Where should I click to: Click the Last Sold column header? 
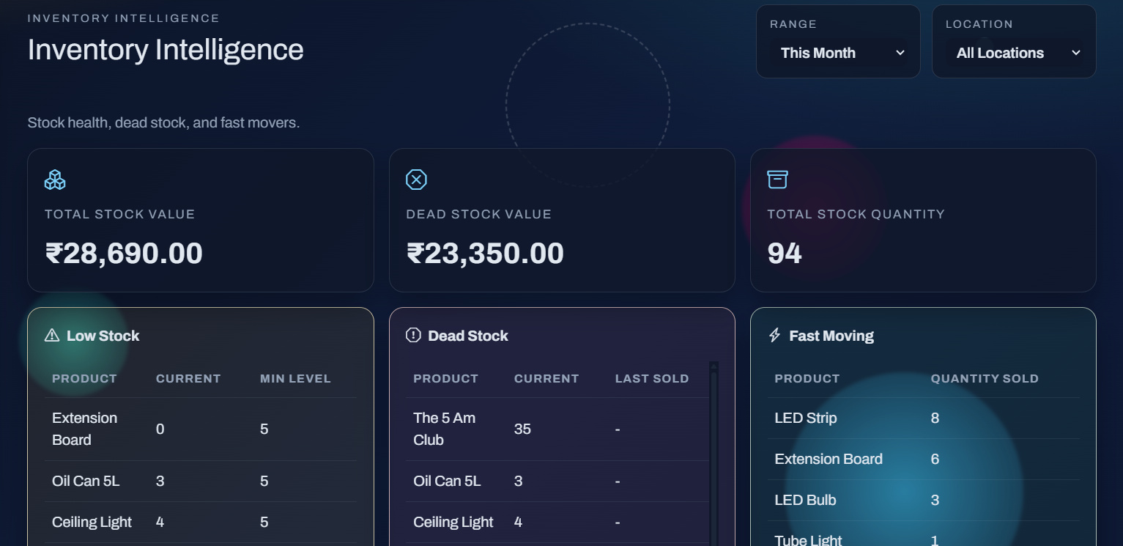[x=652, y=379]
